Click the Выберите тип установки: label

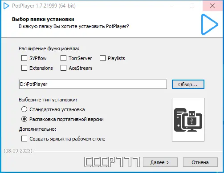coord(48,100)
